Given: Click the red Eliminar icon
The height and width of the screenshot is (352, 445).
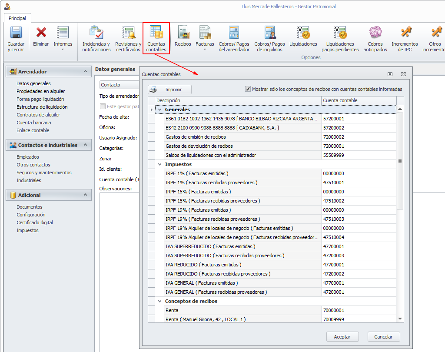Looking at the screenshot, I should (41, 33).
